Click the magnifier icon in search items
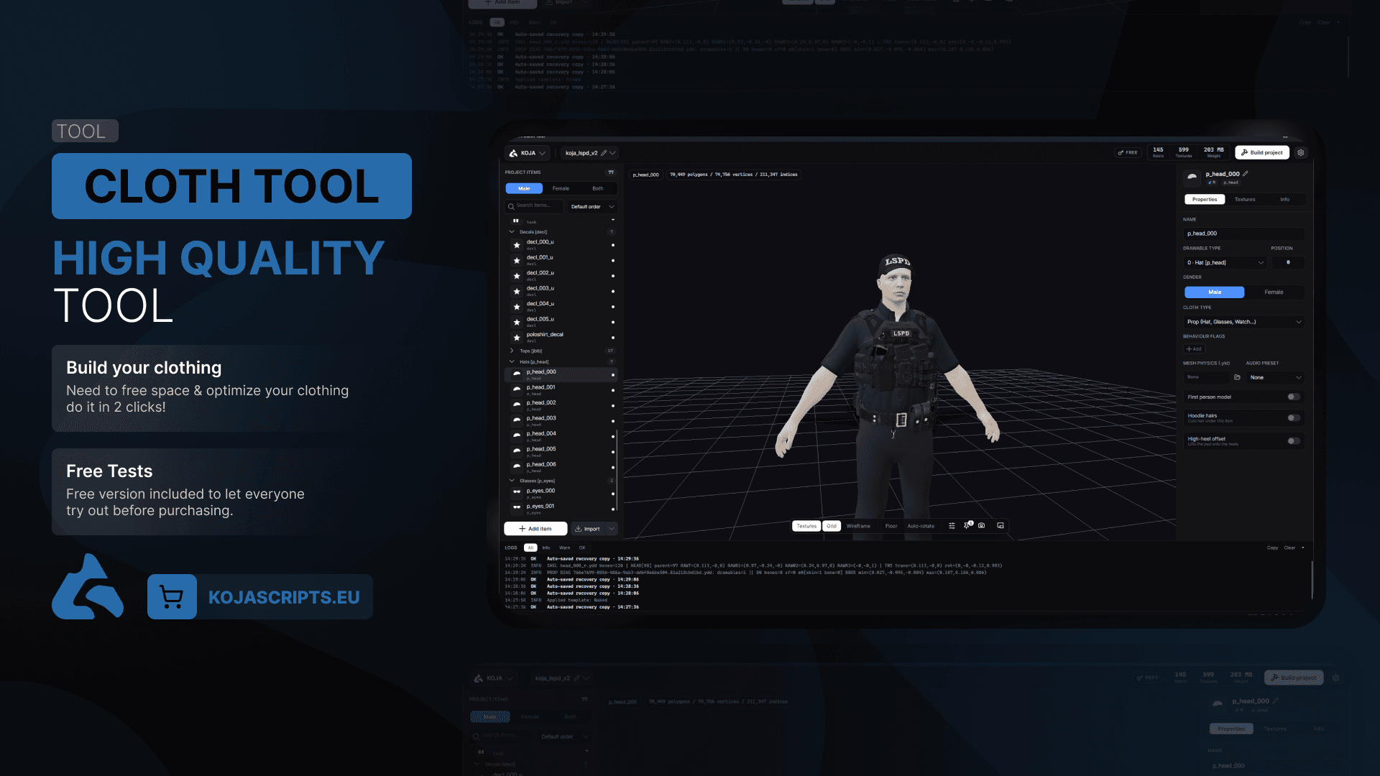 click(x=511, y=206)
